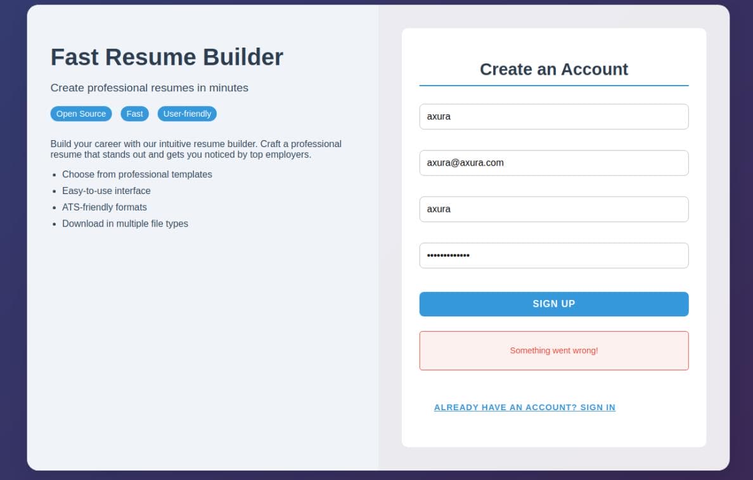Click the Open Source badge
This screenshot has height=480, width=753.
point(81,114)
